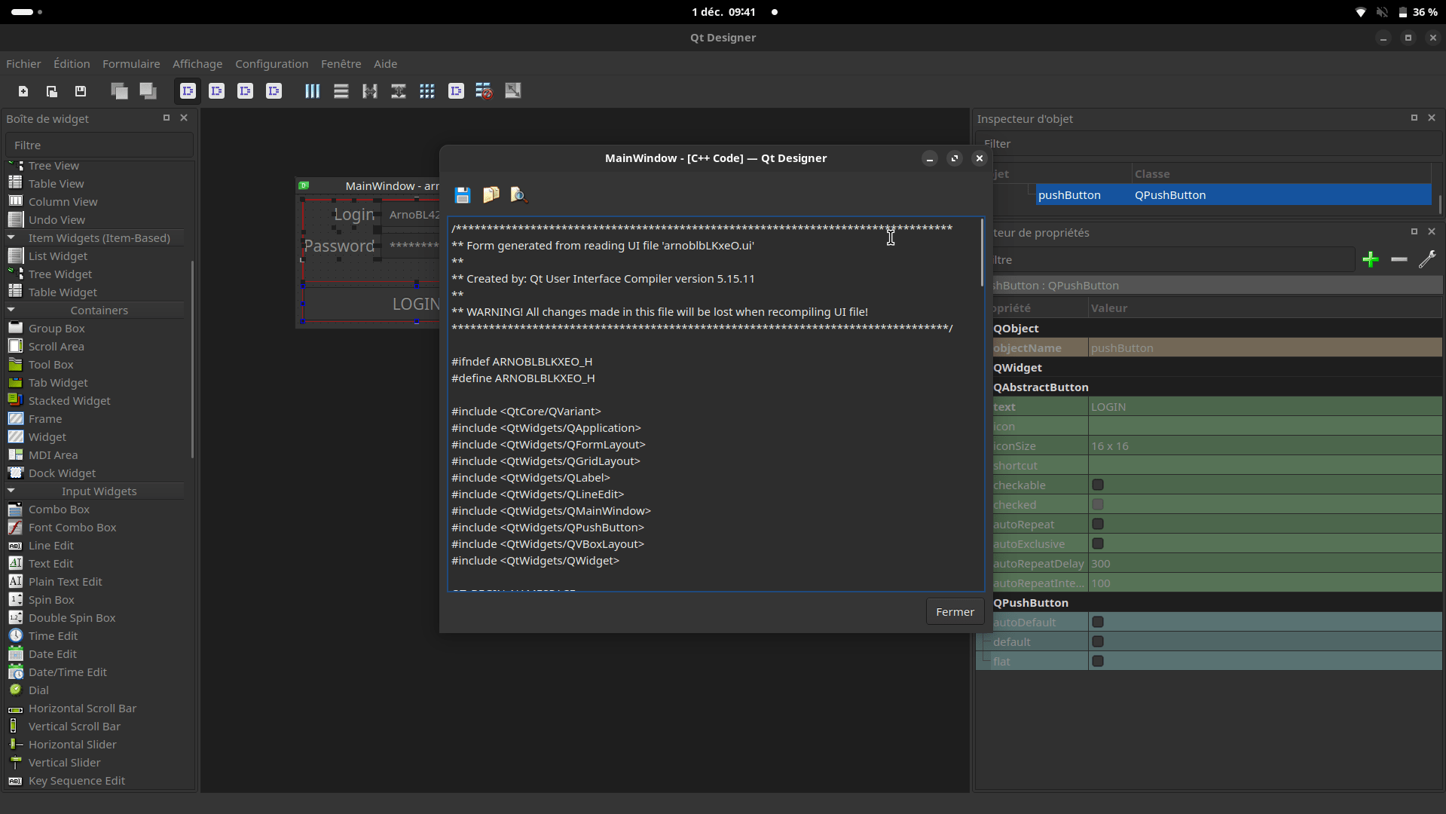Switch to Edit Widgets mode
Image resolution: width=1446 pixels, height=814 pixels.
188,91
